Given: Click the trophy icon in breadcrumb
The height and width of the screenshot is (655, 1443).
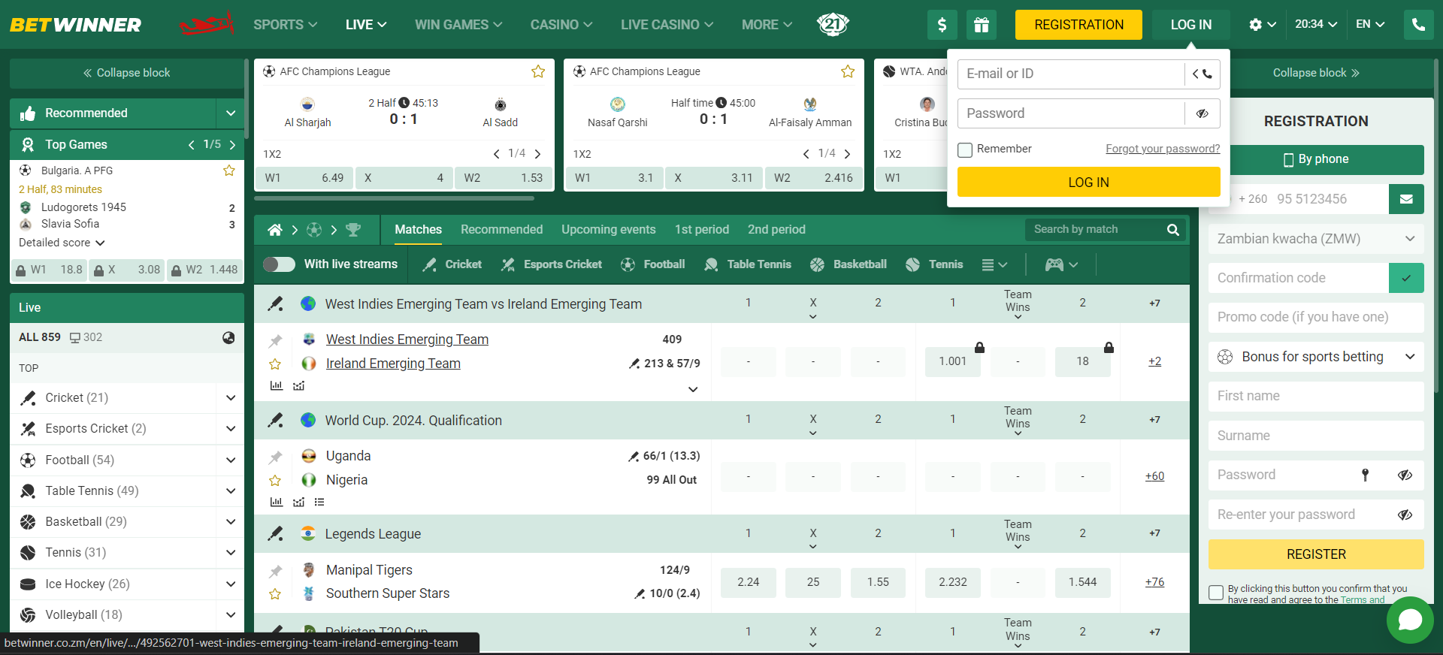Looking at the screenshot, I should point(353,230).
